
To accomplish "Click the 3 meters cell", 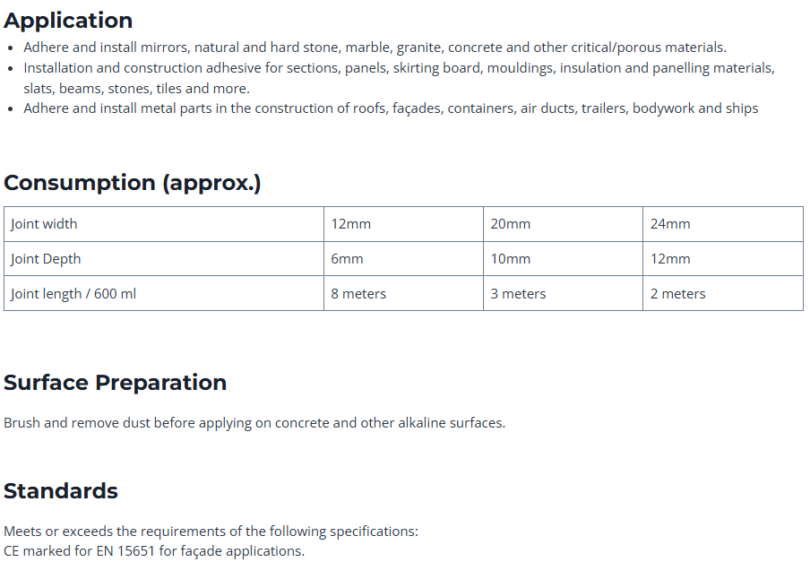I will click(518, 294).
